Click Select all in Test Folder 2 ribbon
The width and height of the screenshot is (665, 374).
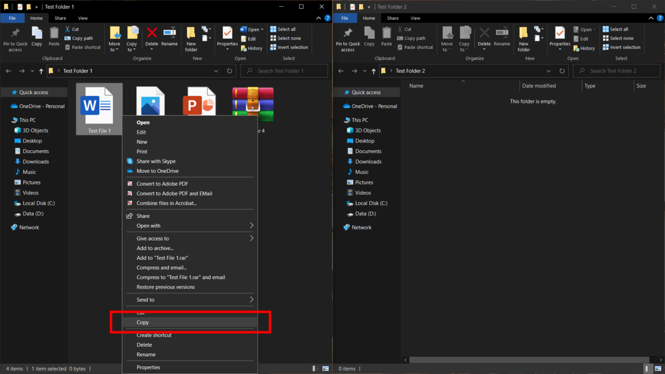[x=615, y=29]
